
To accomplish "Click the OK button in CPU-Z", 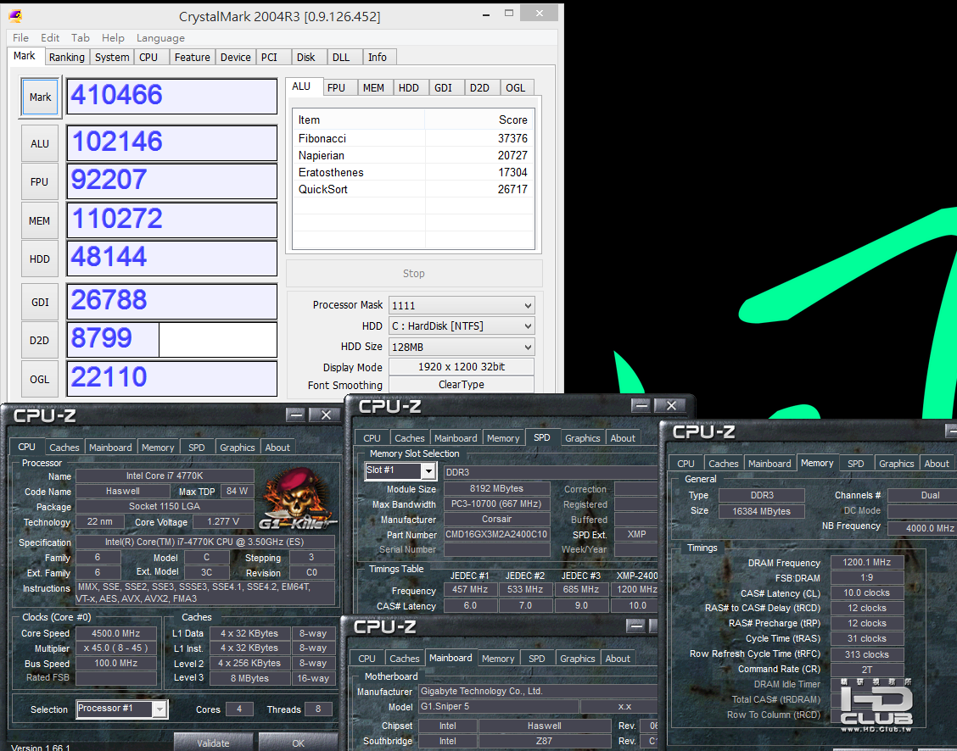I will (298, 743).
